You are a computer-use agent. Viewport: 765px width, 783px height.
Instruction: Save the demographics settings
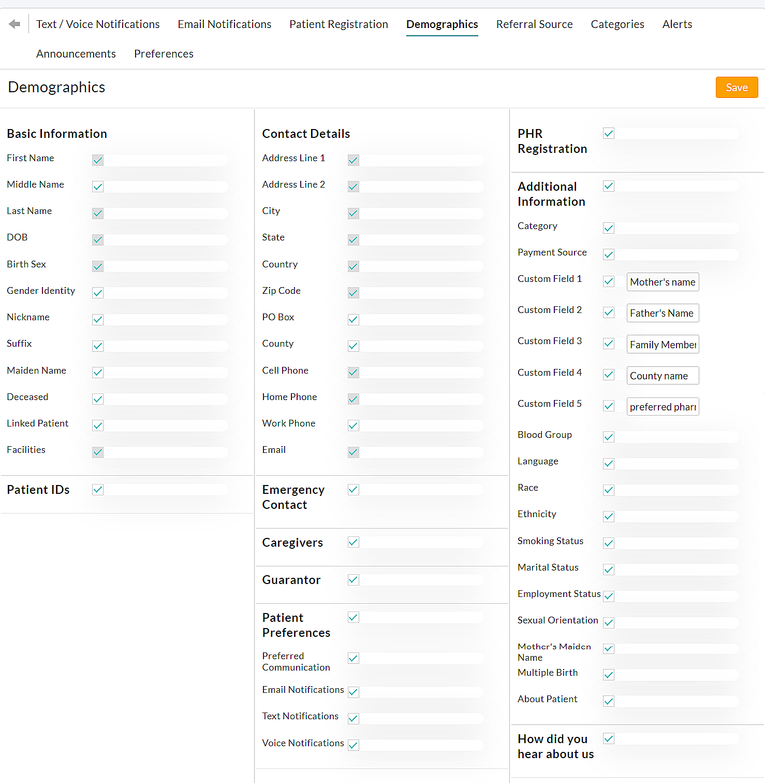736,88
